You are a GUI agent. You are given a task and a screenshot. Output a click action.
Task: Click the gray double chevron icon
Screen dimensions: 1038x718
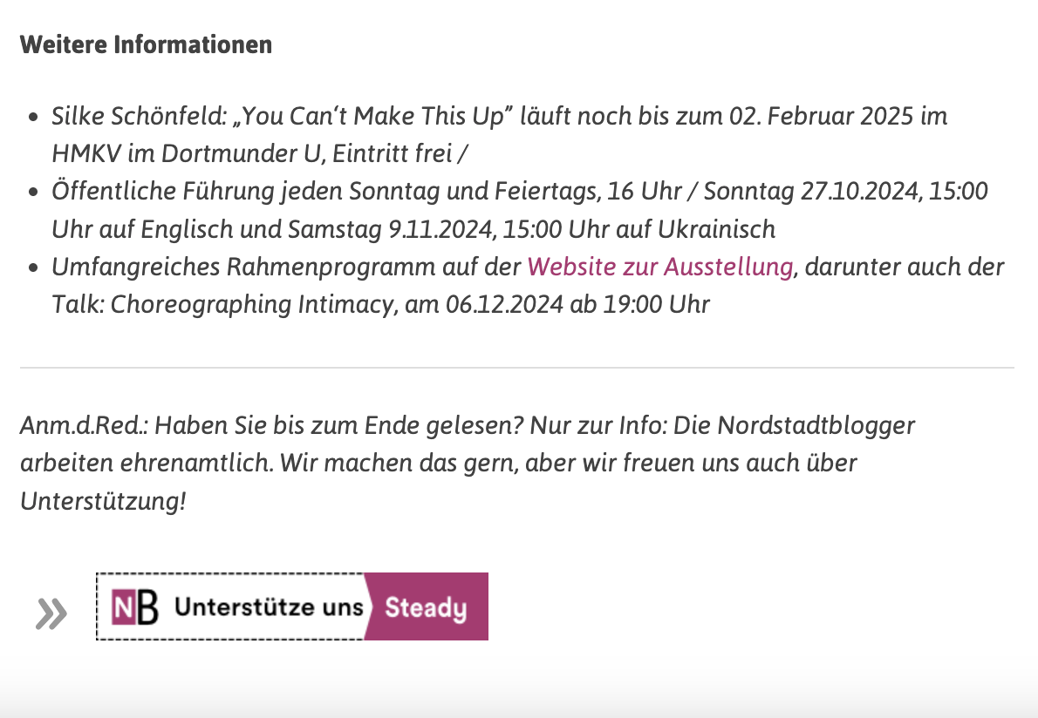(51, 613)
